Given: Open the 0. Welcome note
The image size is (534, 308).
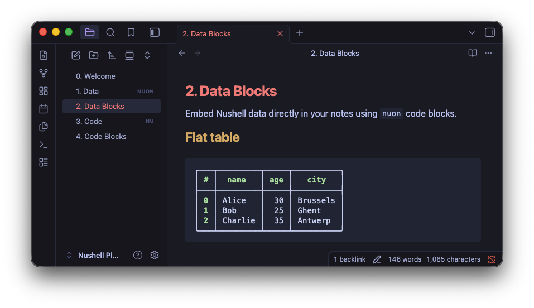Looking at the screenshot, I should click(112, 76).
